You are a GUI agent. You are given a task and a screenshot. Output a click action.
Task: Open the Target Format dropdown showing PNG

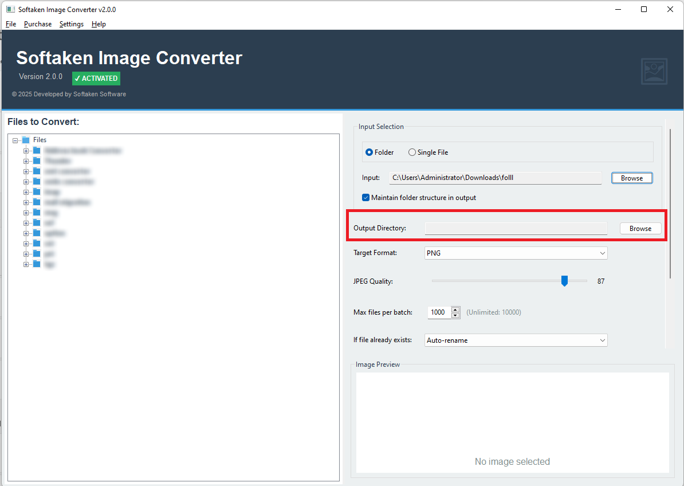pos(516,253)
